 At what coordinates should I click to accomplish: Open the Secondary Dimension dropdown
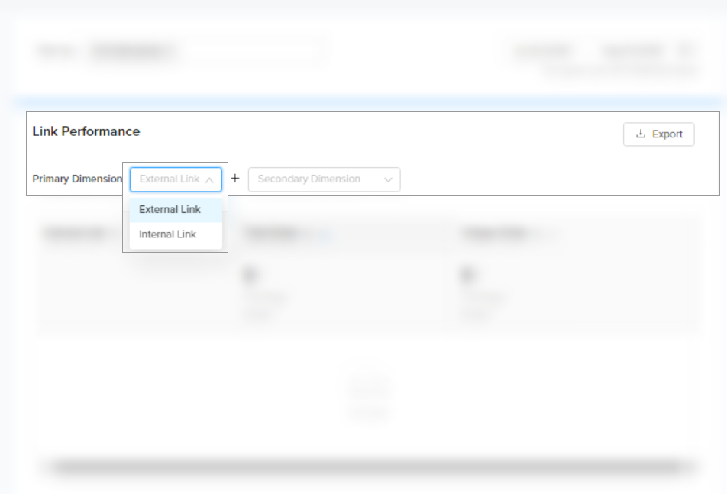[315, 179]
